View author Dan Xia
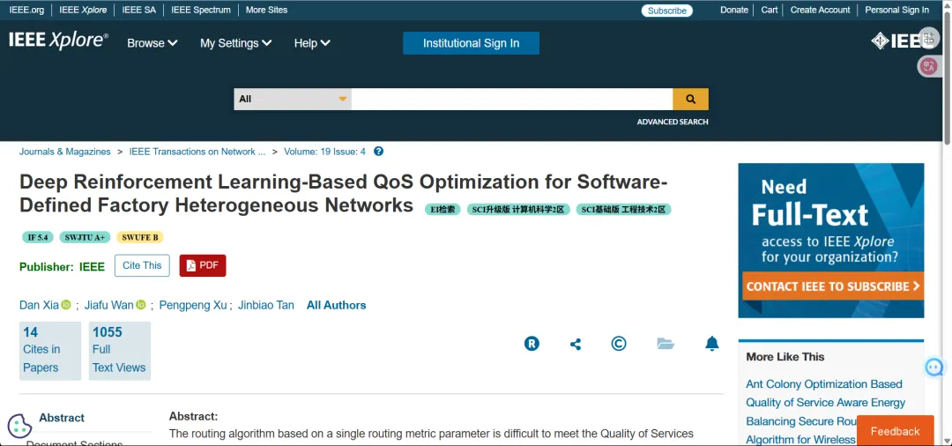 click(39, 305)
